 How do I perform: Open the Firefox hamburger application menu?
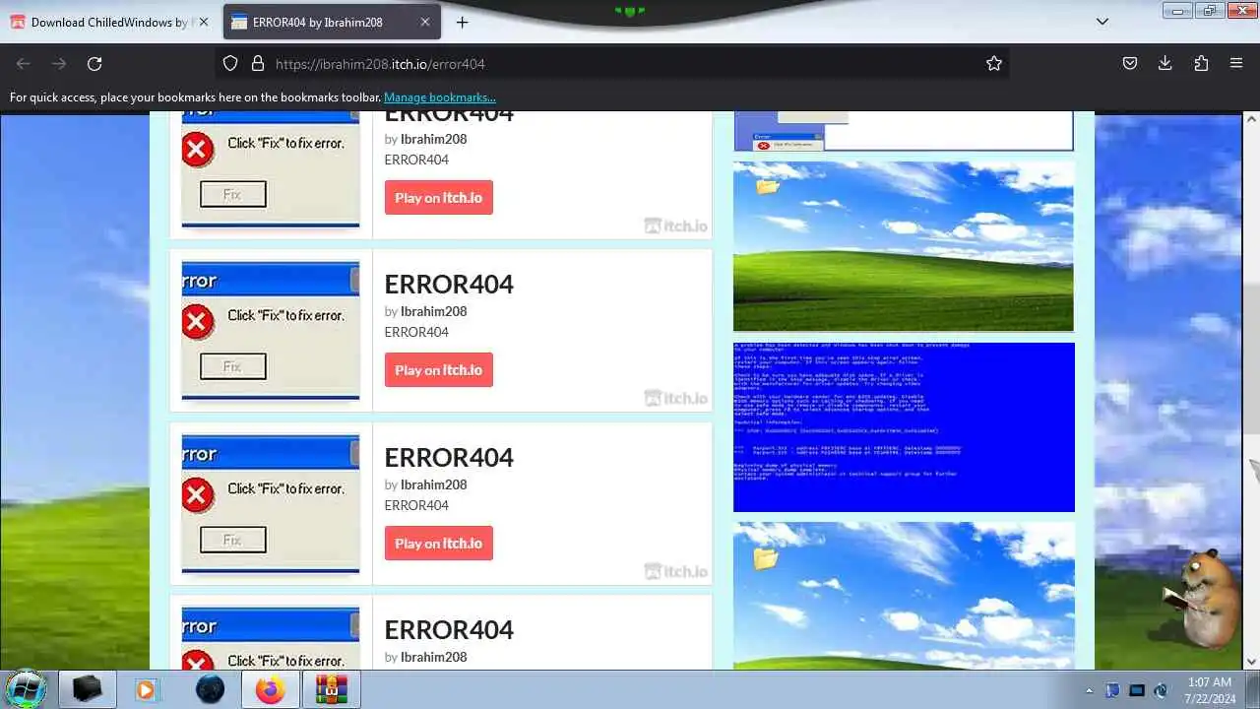(x=1236, y=63)
